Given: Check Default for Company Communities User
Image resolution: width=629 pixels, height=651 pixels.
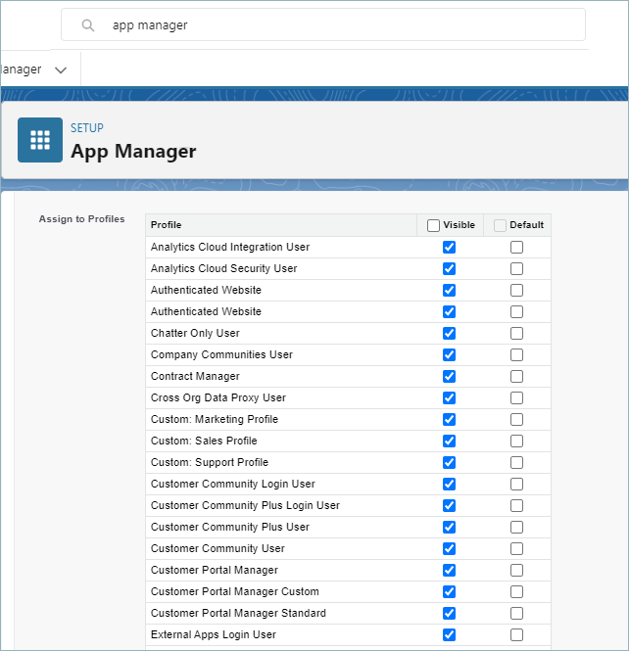Looking at the screenshot, I should 517,355.
